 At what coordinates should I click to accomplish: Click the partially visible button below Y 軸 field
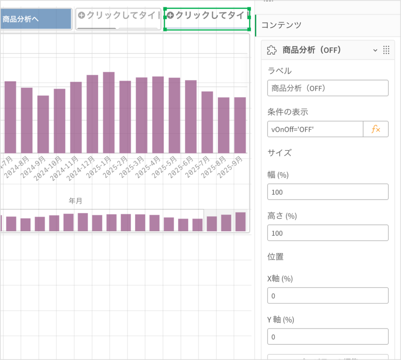tap(327, 357)
